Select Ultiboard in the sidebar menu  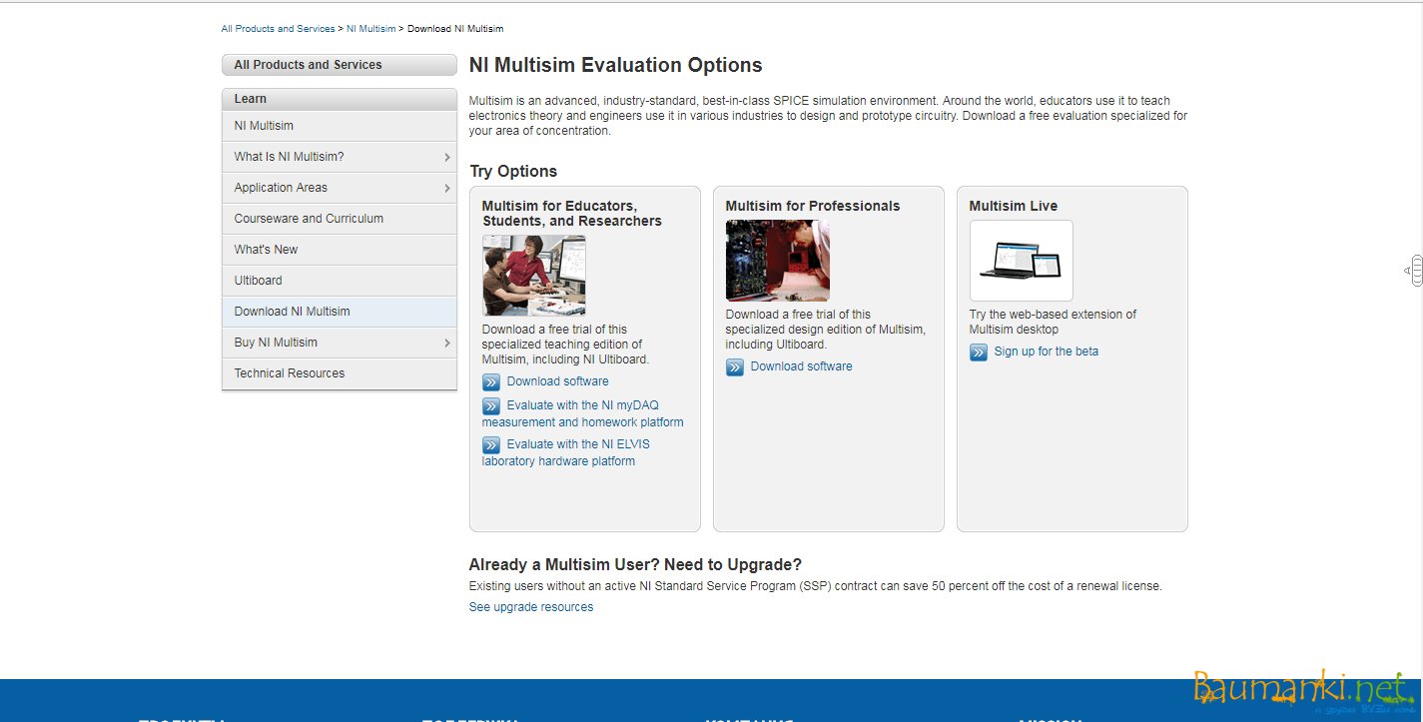[x=340, y=281]
